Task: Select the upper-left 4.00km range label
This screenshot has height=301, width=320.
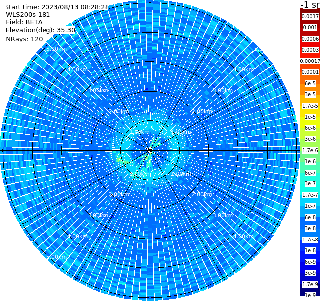Action: (x=77, y=69)
